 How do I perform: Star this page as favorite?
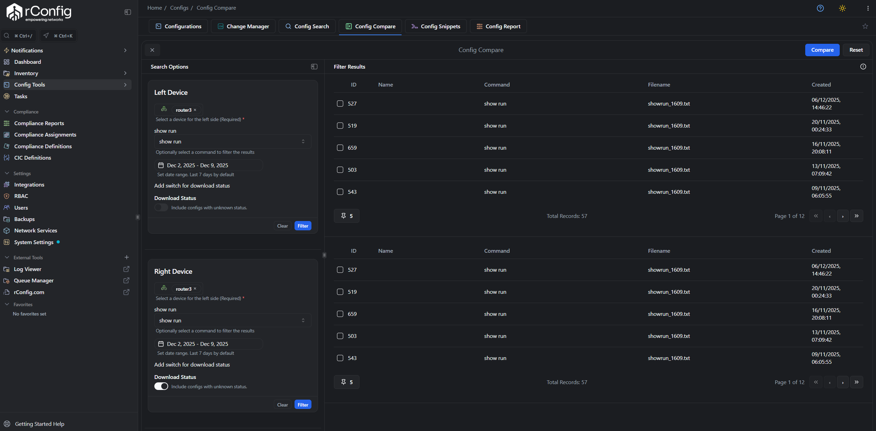tap(865, 26)
